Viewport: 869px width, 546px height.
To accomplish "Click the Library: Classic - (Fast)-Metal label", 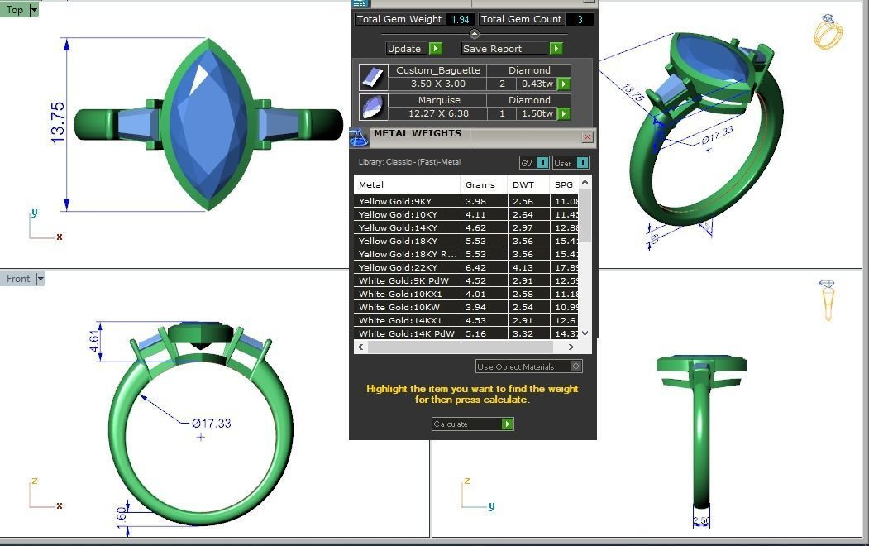I will 409,162.
